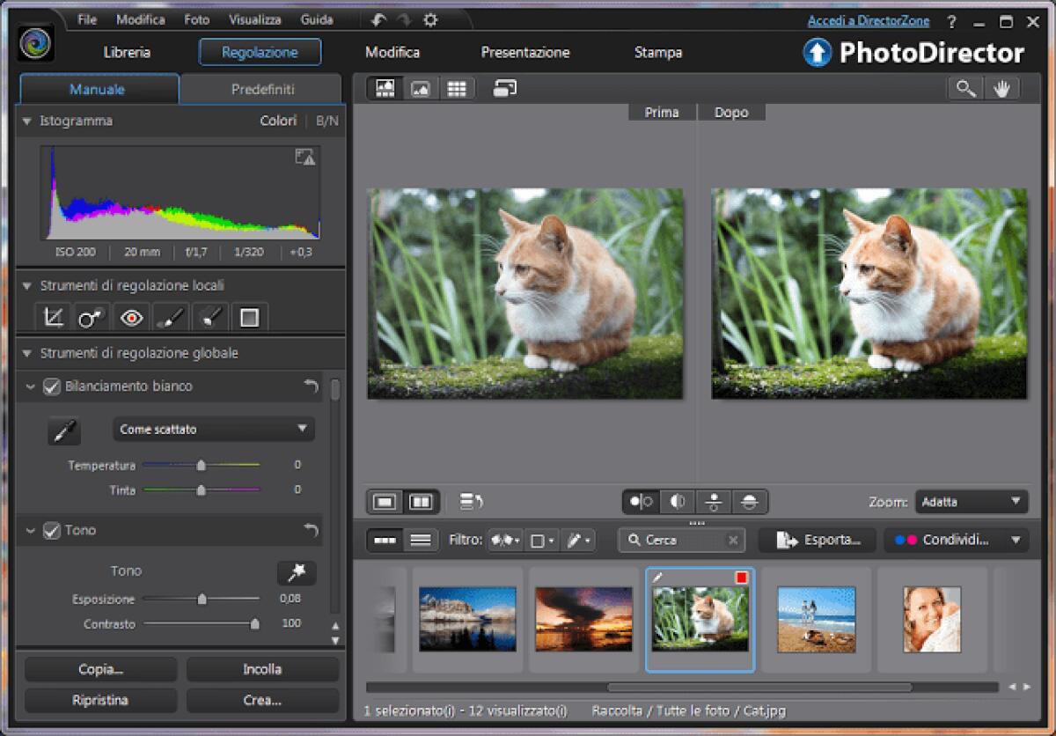Image resolution: width=1056 pixels, height=736 pixels.
Task: Select the gradient mask tool
Action: point(248,317)
